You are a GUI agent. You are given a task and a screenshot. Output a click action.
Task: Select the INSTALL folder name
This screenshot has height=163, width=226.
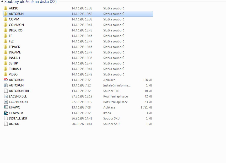[15, 58]
